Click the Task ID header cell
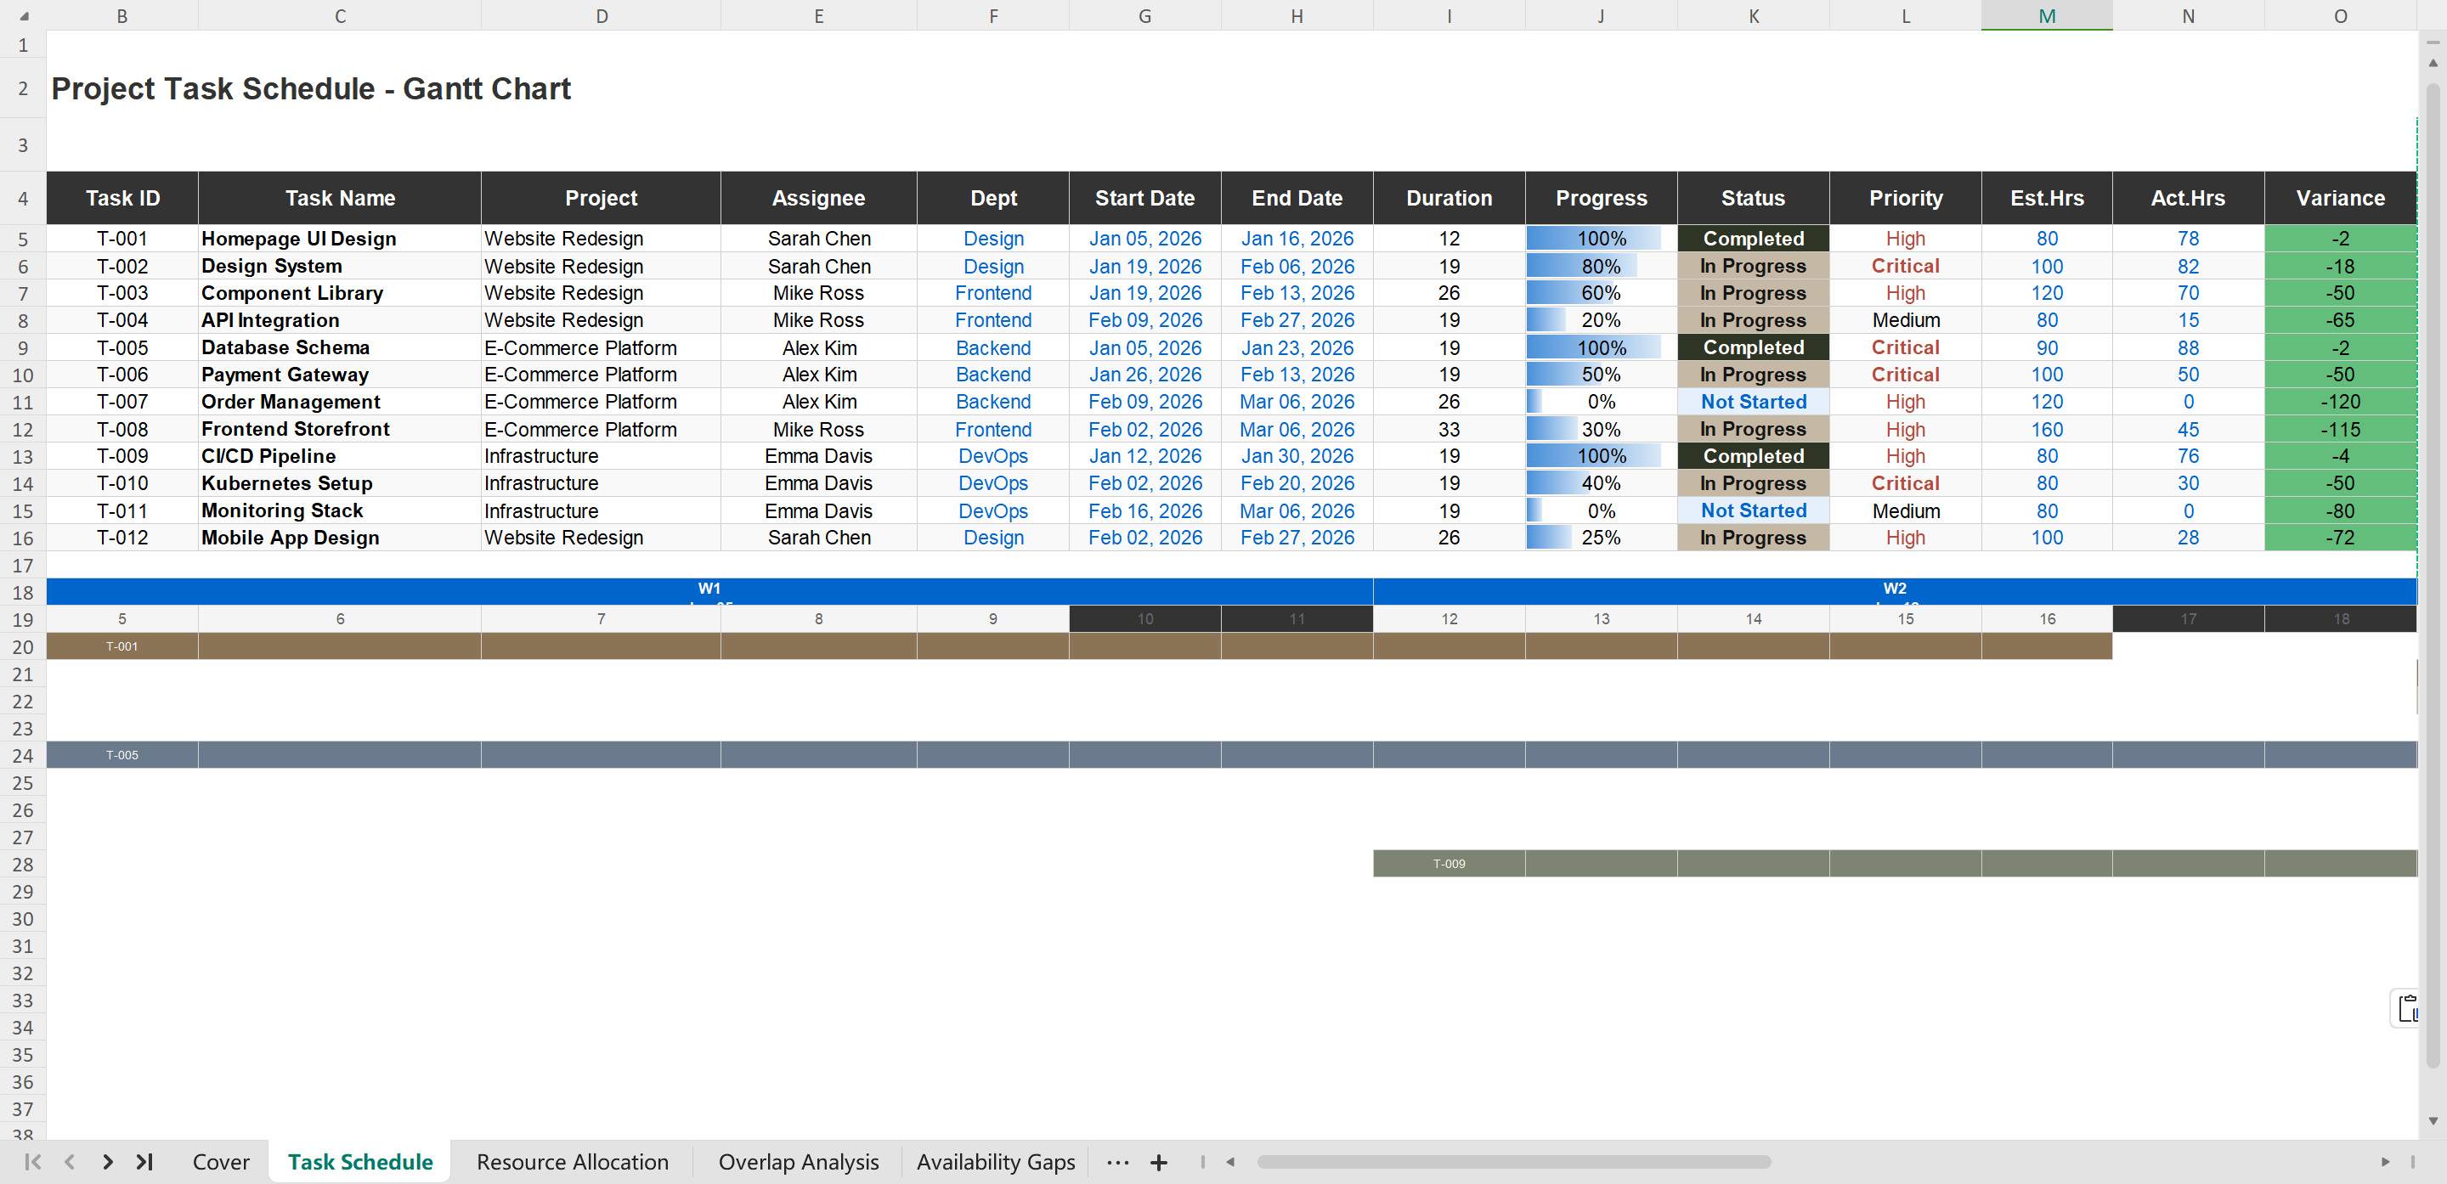 [x=122, y=199]
